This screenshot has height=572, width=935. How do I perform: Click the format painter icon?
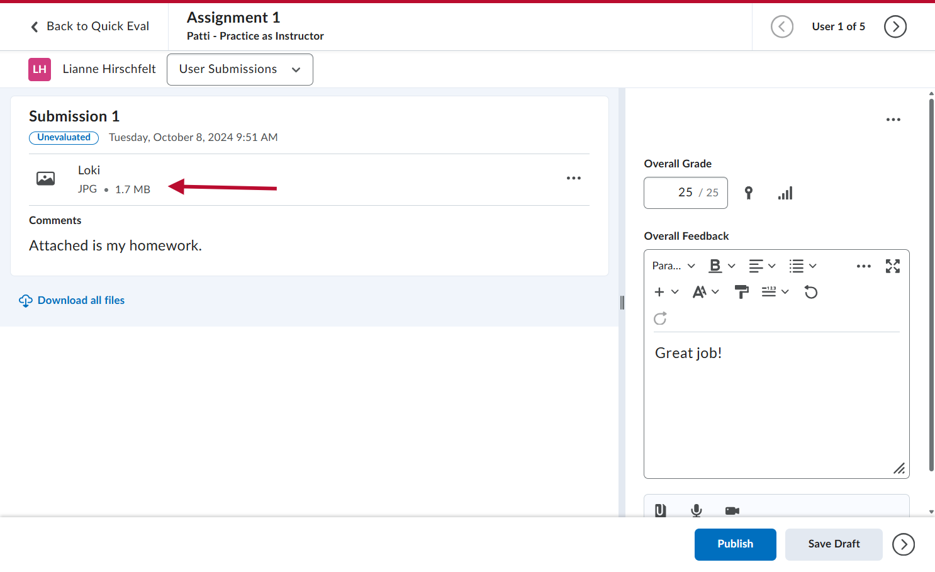pyautogui.click(x=742, y=292)
